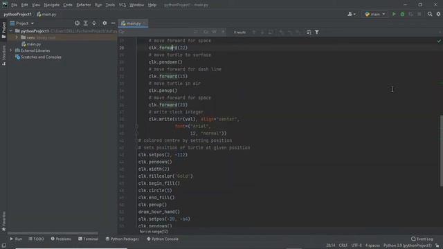Toggle whole words search option
This screenshot has height=249, width=443.
(x=215, y=32)
